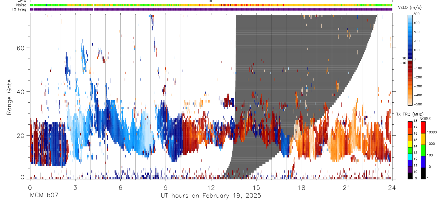Click the '40' tick on the Range Gate axis

[x=21, y=92]
